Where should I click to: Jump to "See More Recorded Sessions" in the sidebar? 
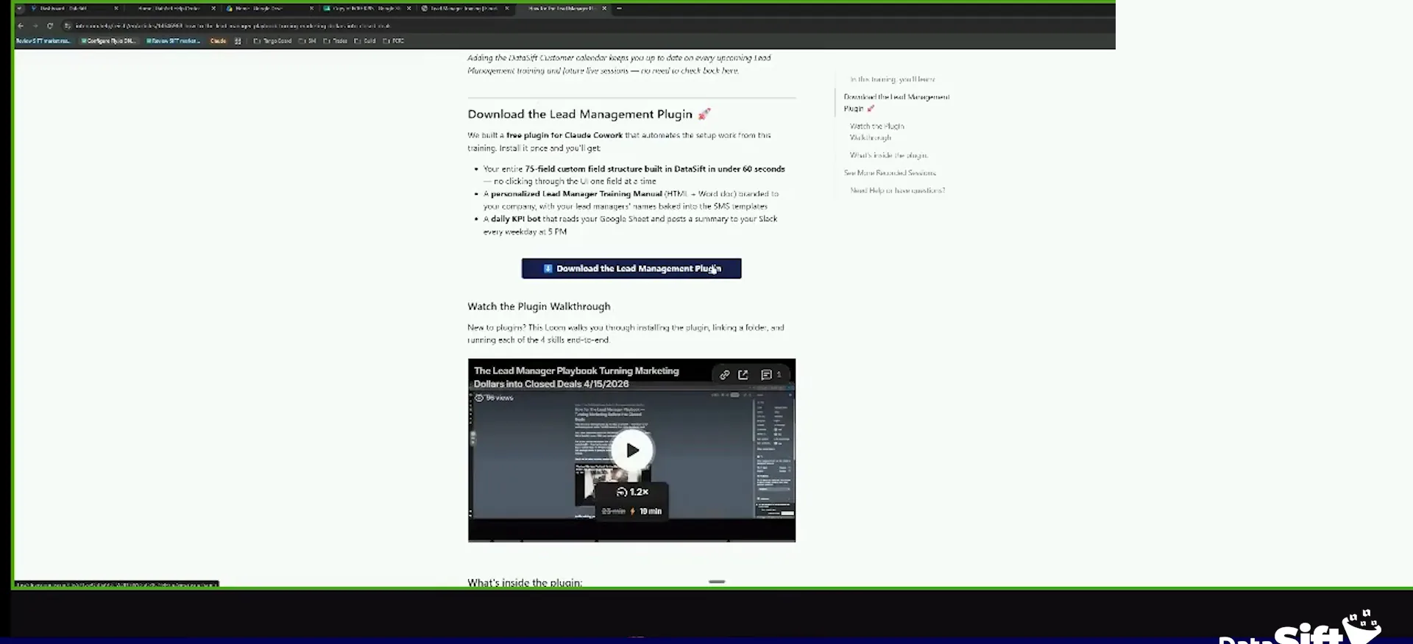coord(890,173)
